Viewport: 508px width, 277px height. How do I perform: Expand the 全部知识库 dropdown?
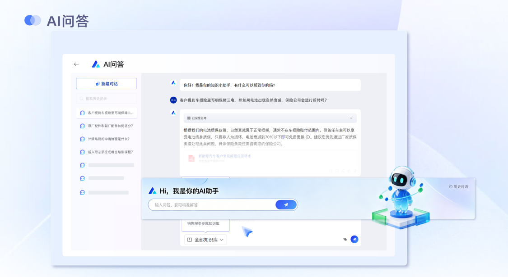[205, 240]
